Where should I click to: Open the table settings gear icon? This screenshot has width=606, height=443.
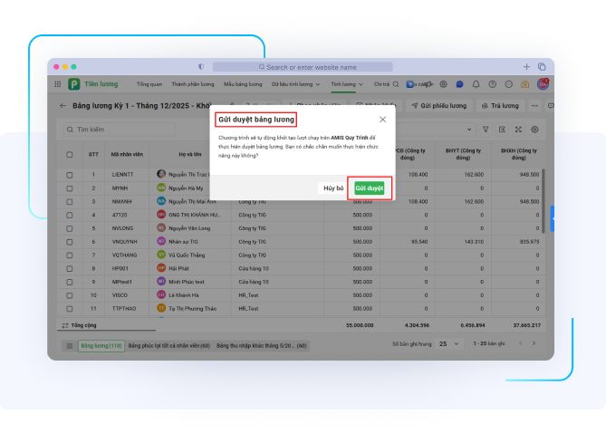tap(535, 130)
